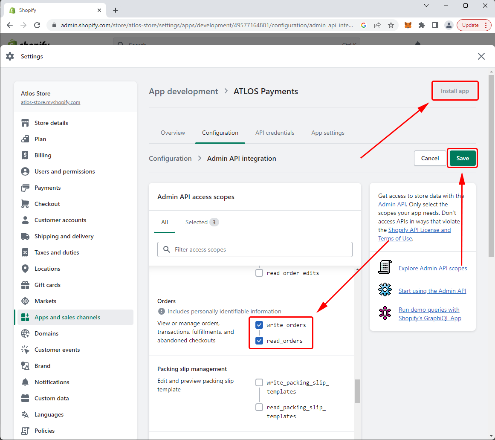Click the share page icon
Image resolution: width=495 pixels, height=440 pixels.
coord(377,25)
